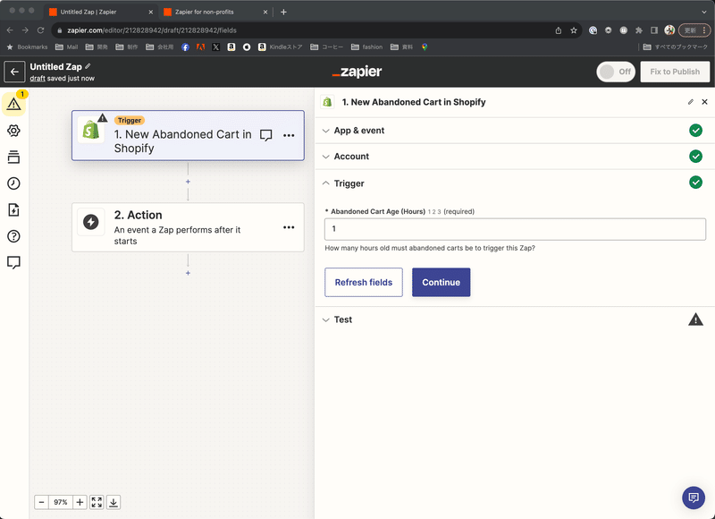Open the Facebook bookmark icon
The height and width of the screenshot is (519, 715).
pos(185,47)
